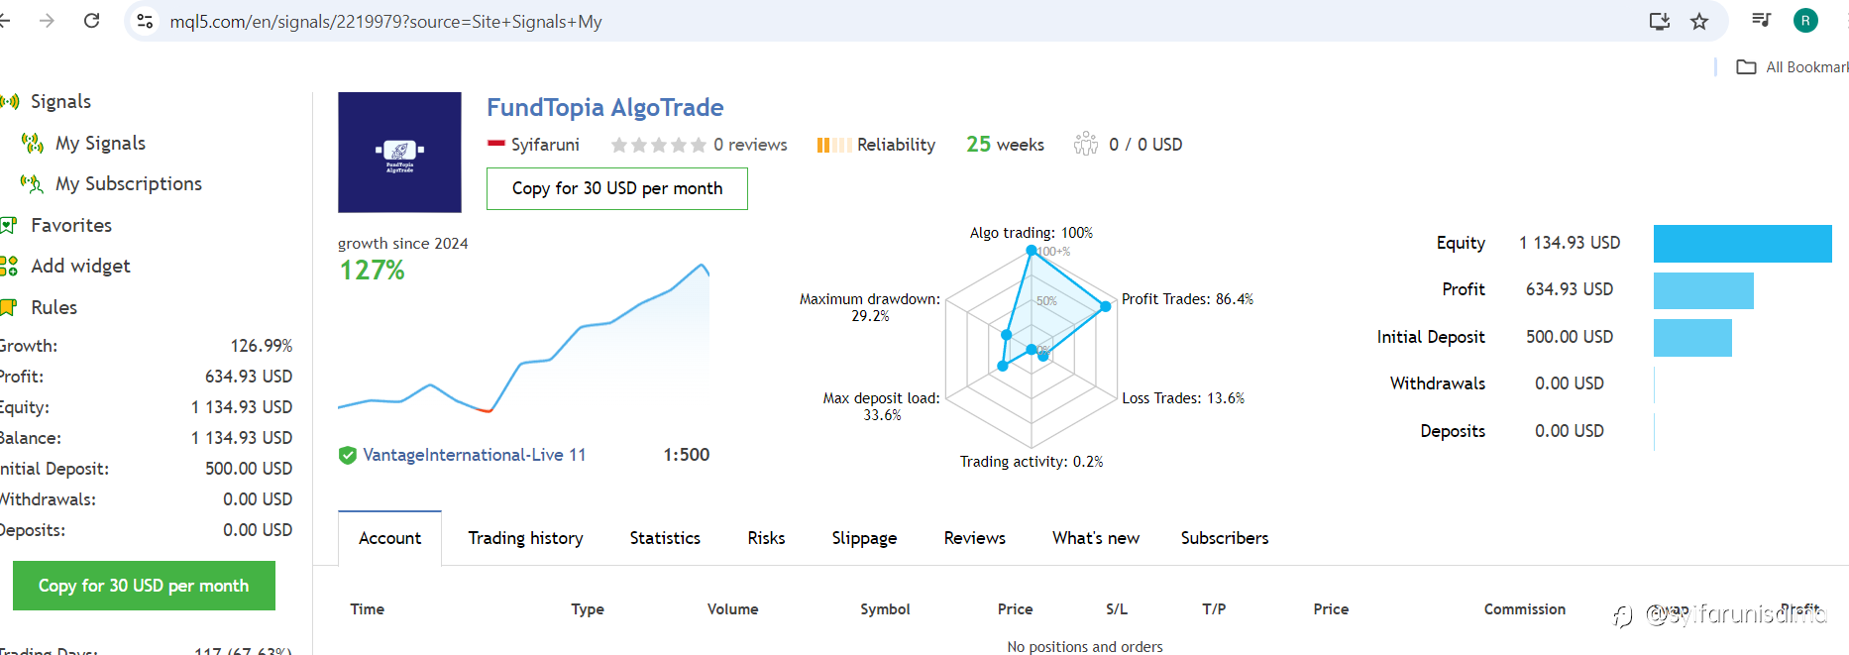
Task: Open the VantageInternational-Live 11 broker link
Action: tap(475, 455)
